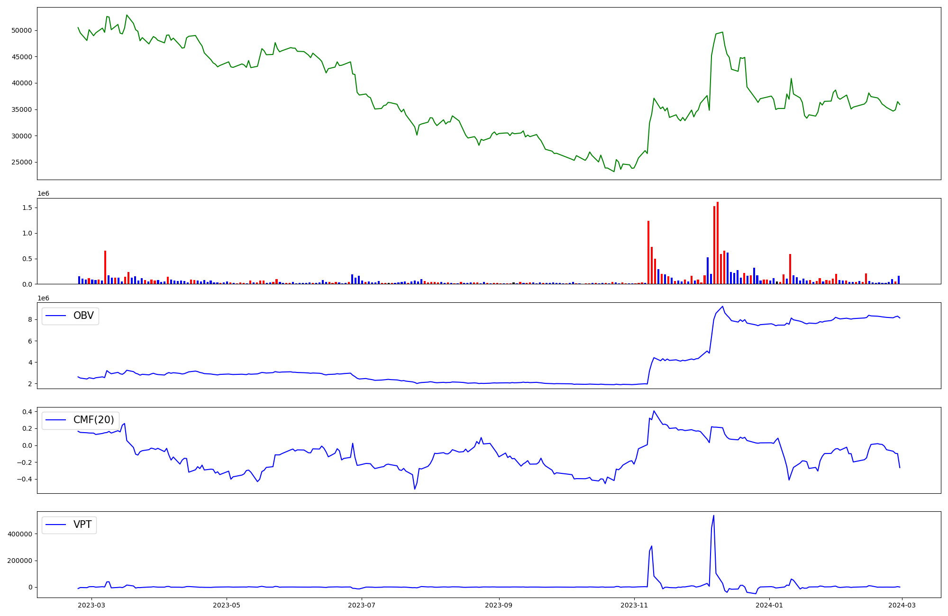This screenshot has width=948, height=616.
Task: Click the CMF(20) legend entry
Action: click(93, 420)
